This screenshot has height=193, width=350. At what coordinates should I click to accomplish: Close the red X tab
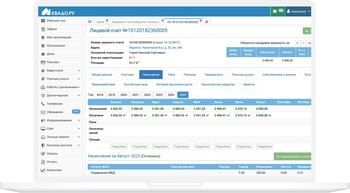click(x=206, y=22)
